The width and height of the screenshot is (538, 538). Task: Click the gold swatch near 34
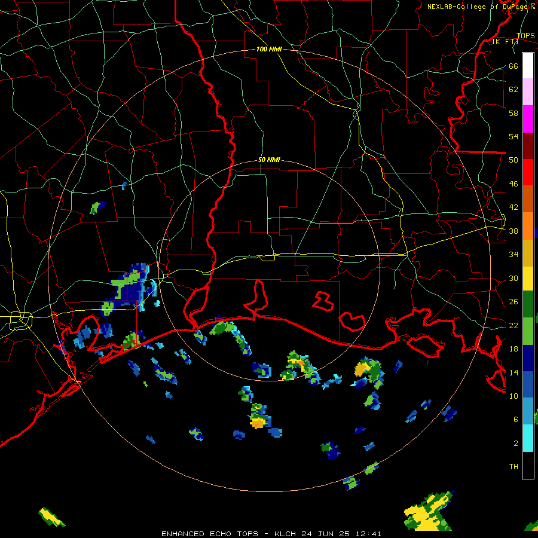528,253
